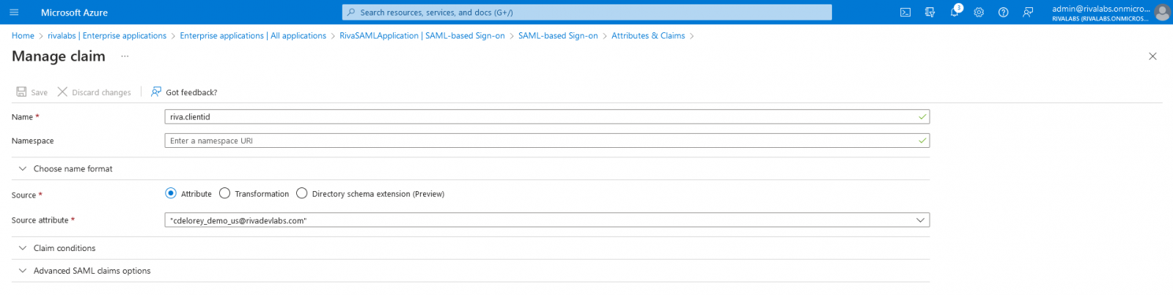Open the SAML-based Sign-on breadcrumb

[558, 36]
